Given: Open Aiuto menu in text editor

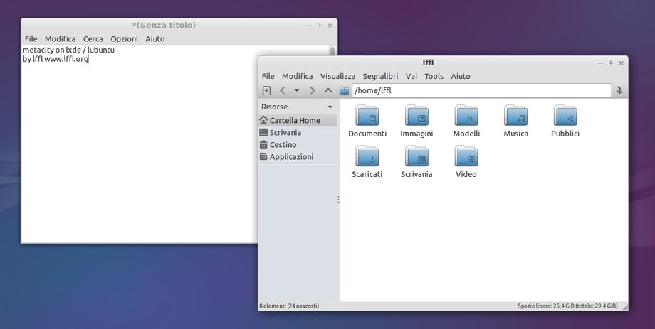Looking at the screenshot, I should tap(155, 39).
